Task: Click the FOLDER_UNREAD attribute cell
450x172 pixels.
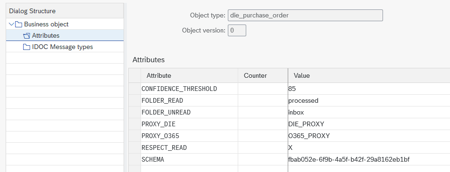Action: 190,112
